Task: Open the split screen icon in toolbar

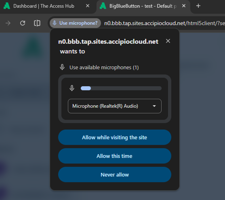Action: (x=37, y=23)
